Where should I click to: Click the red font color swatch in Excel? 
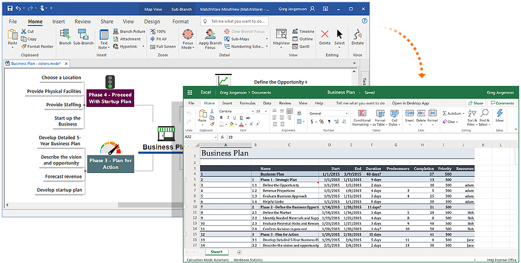(241, 124)
